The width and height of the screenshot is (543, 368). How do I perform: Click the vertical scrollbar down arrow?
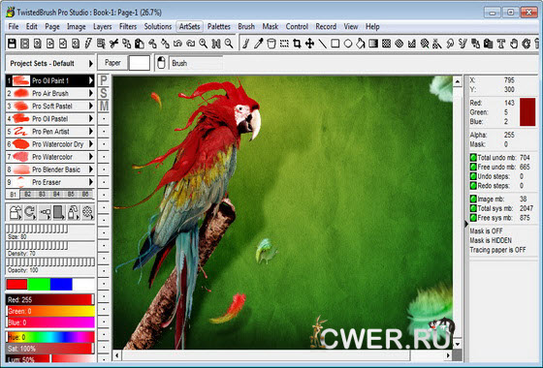coord(457,344)
